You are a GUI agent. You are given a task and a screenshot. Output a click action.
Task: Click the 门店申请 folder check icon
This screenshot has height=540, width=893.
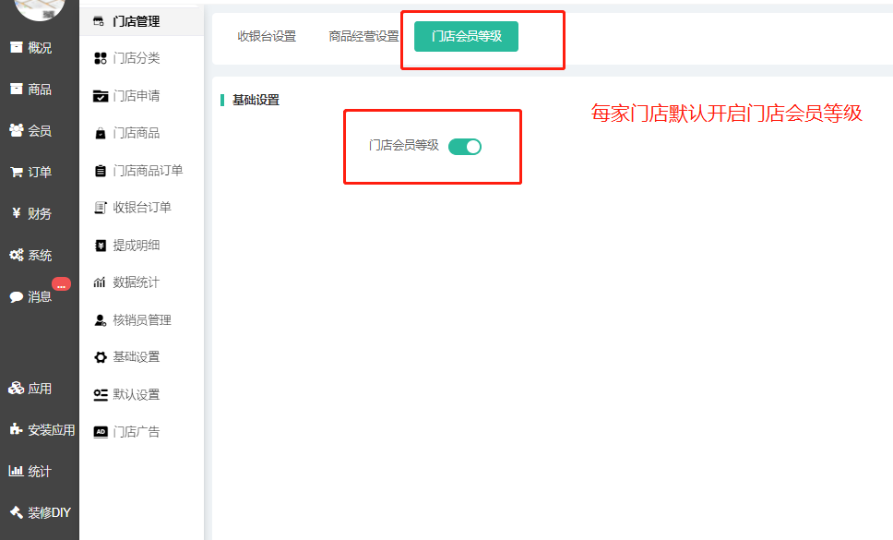click(101, 96)
